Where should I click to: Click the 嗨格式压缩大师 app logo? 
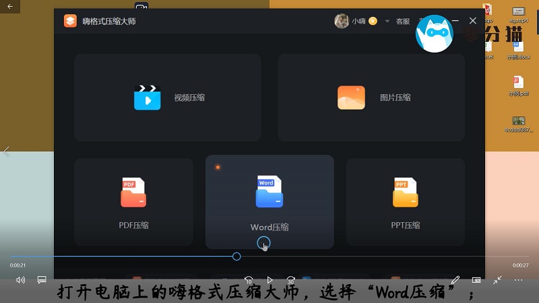70,21
